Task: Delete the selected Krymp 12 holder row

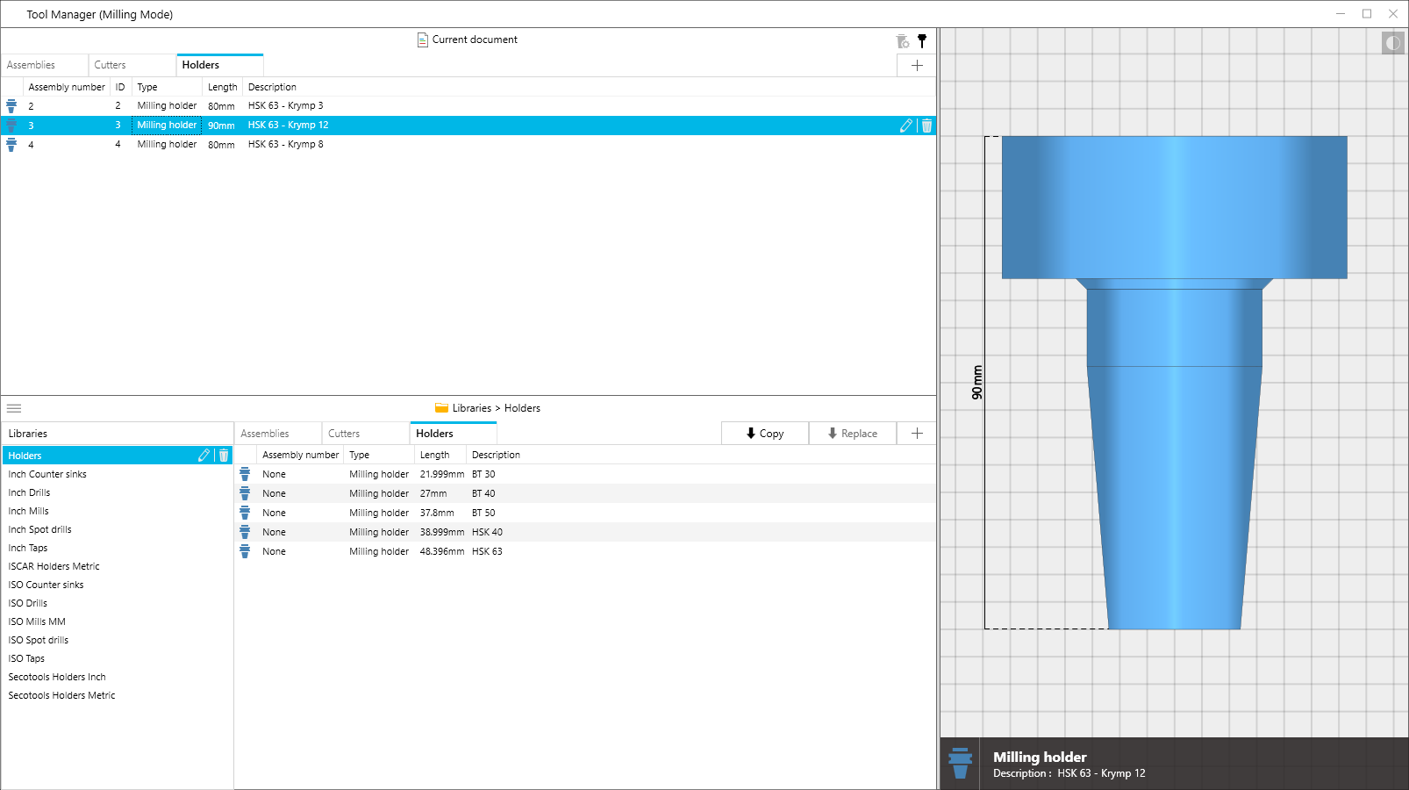Action: [x=926, y=126]
